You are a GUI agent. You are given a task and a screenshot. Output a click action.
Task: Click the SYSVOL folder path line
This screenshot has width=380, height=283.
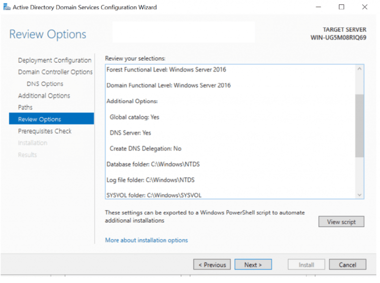[154, 195]
